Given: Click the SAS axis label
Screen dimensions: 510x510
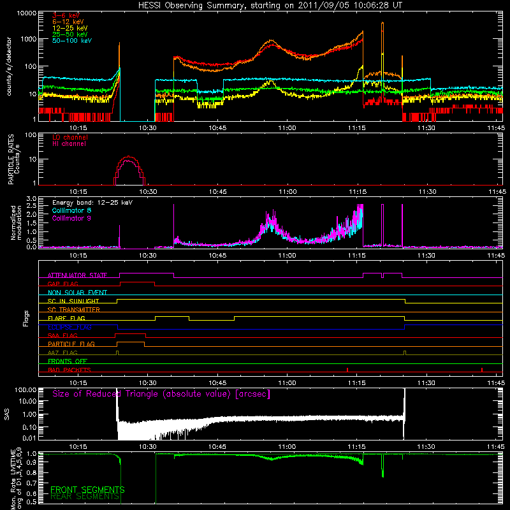Looking at the screenshot, I should tap(7, 414).
